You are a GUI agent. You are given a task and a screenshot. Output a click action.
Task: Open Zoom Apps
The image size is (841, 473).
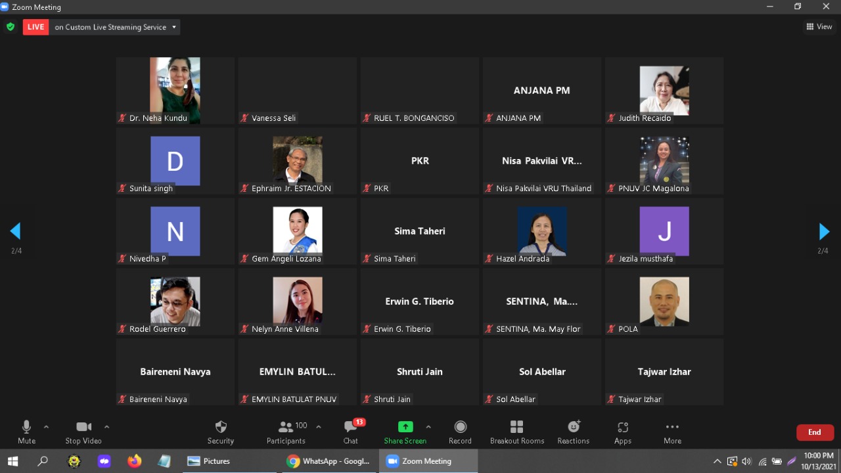coord(623,432)
